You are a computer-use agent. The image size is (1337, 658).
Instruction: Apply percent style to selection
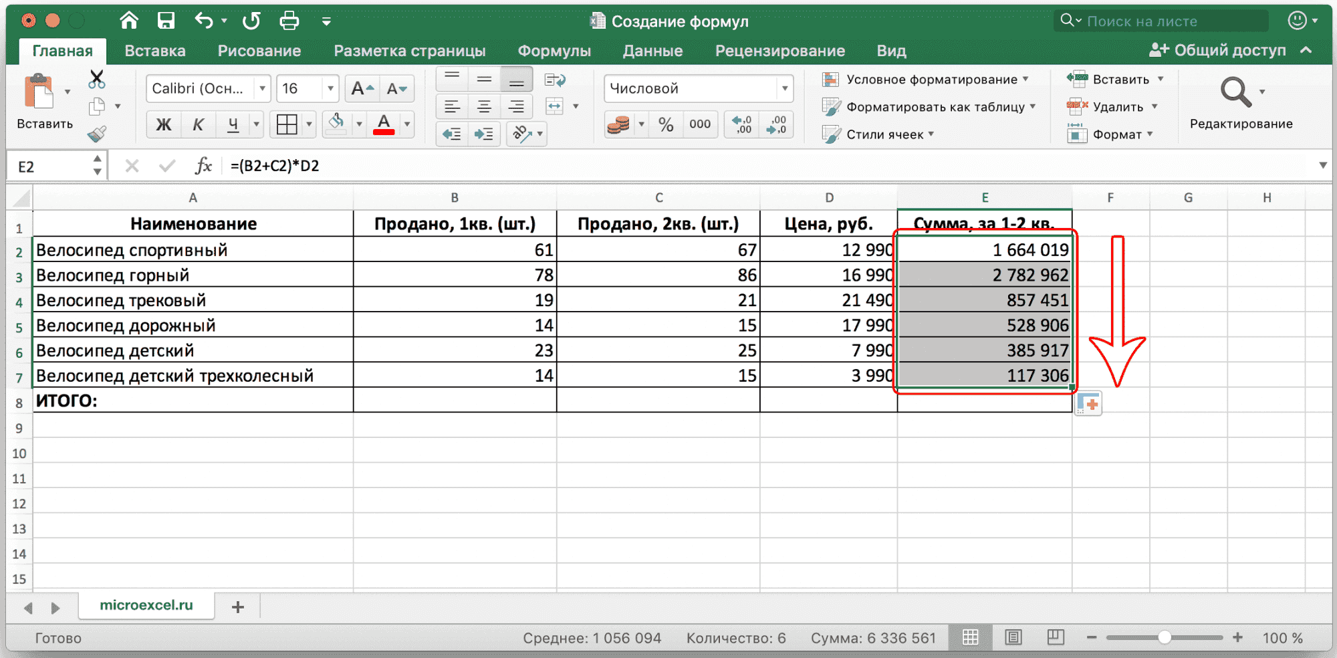(x=665, y=124)
